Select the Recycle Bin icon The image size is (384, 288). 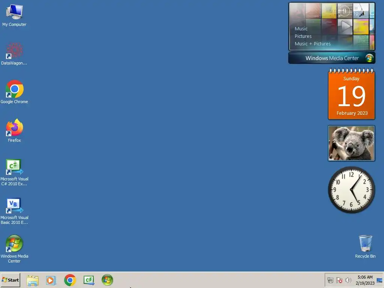365,247
